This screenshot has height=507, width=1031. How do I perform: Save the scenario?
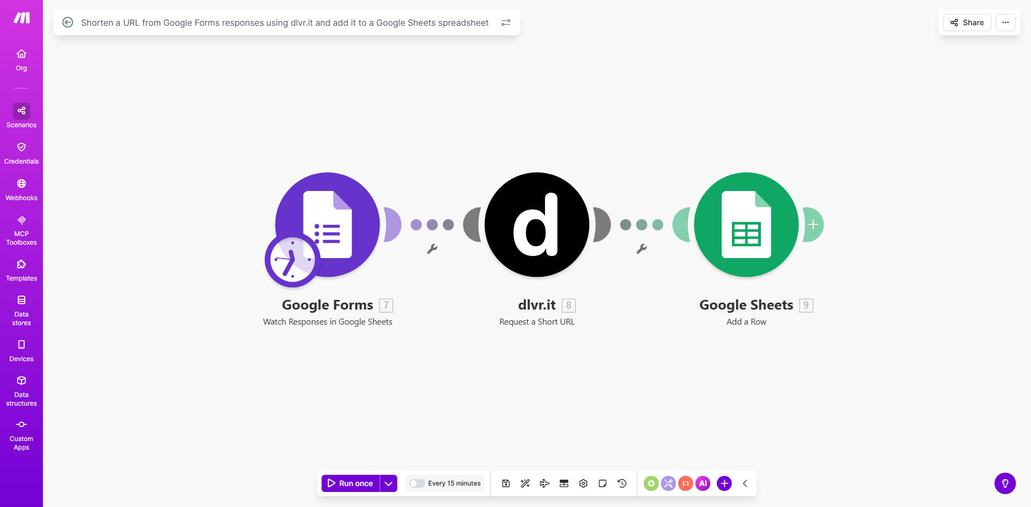coord(506,483)
